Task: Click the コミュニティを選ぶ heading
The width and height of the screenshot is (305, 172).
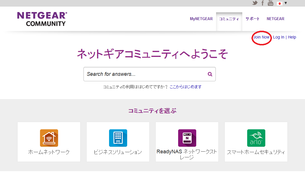Action: click(152, 111)
